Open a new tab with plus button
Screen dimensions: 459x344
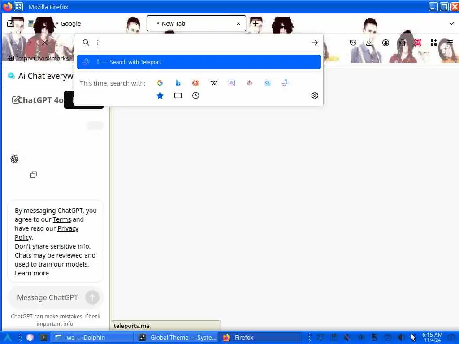pyautogui.click(x=255, y=23)
